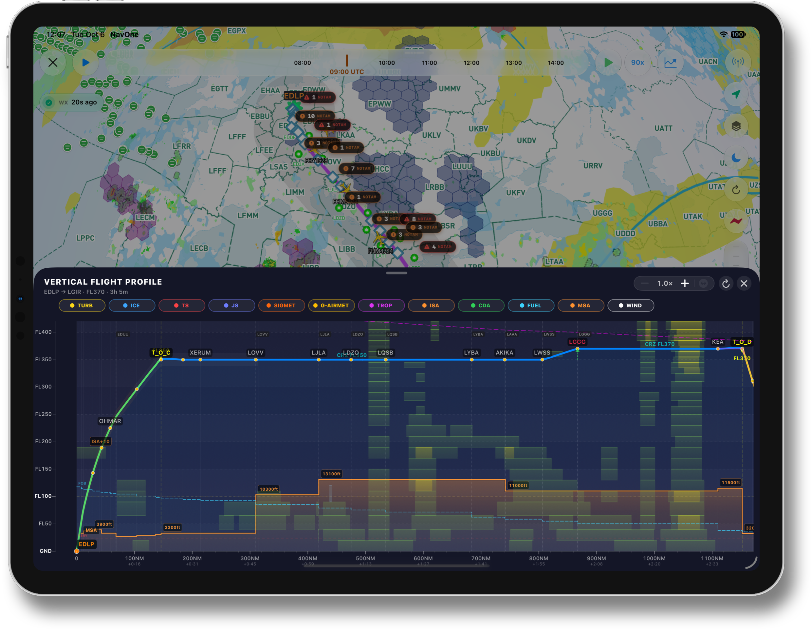The width and height of the screenshot is (811, 629).
Task: Toggle the JS jetstream chip
Action: coord(231,305)
